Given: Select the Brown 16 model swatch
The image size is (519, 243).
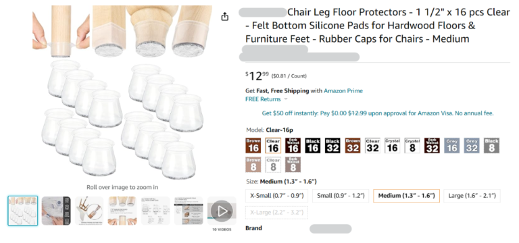Looking at the screenshot, I should tap(253, 146).
